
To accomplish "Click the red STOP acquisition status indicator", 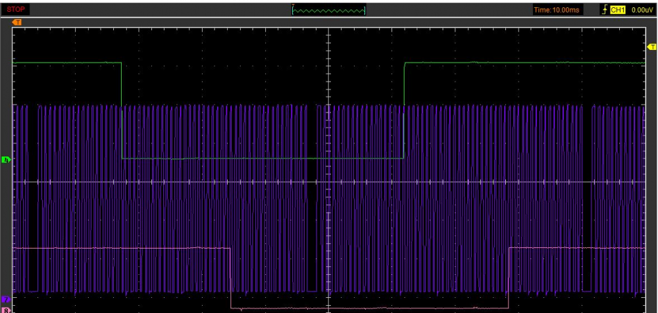I will coord(16,9).
